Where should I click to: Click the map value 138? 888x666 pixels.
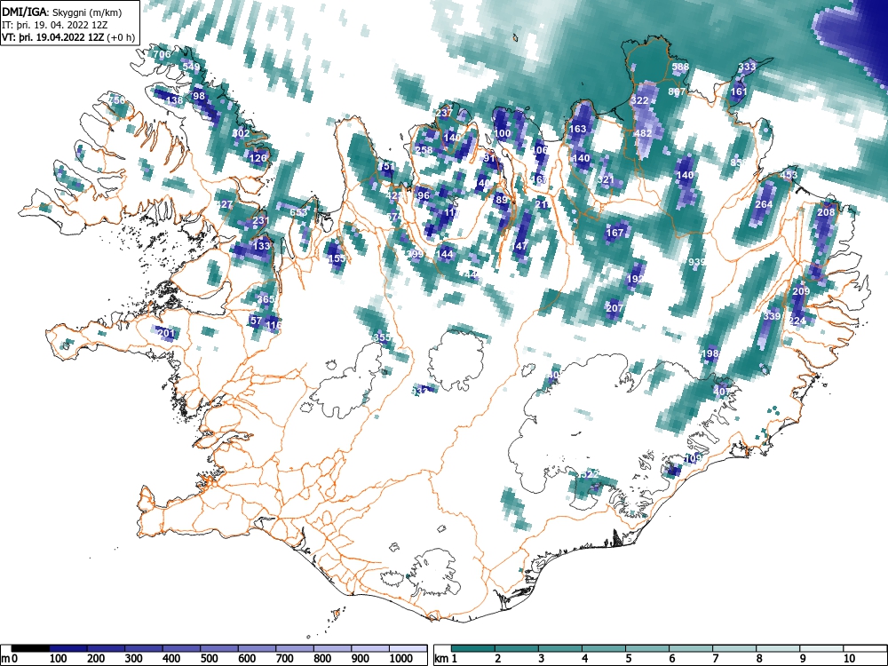tap(174, 100)
